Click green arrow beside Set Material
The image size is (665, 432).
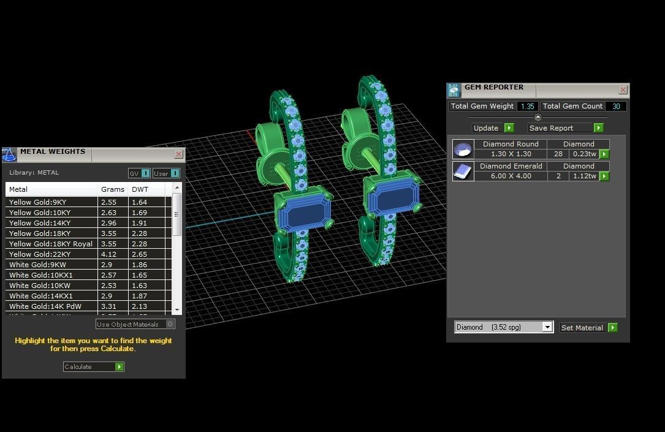click(x=612, y=328)
